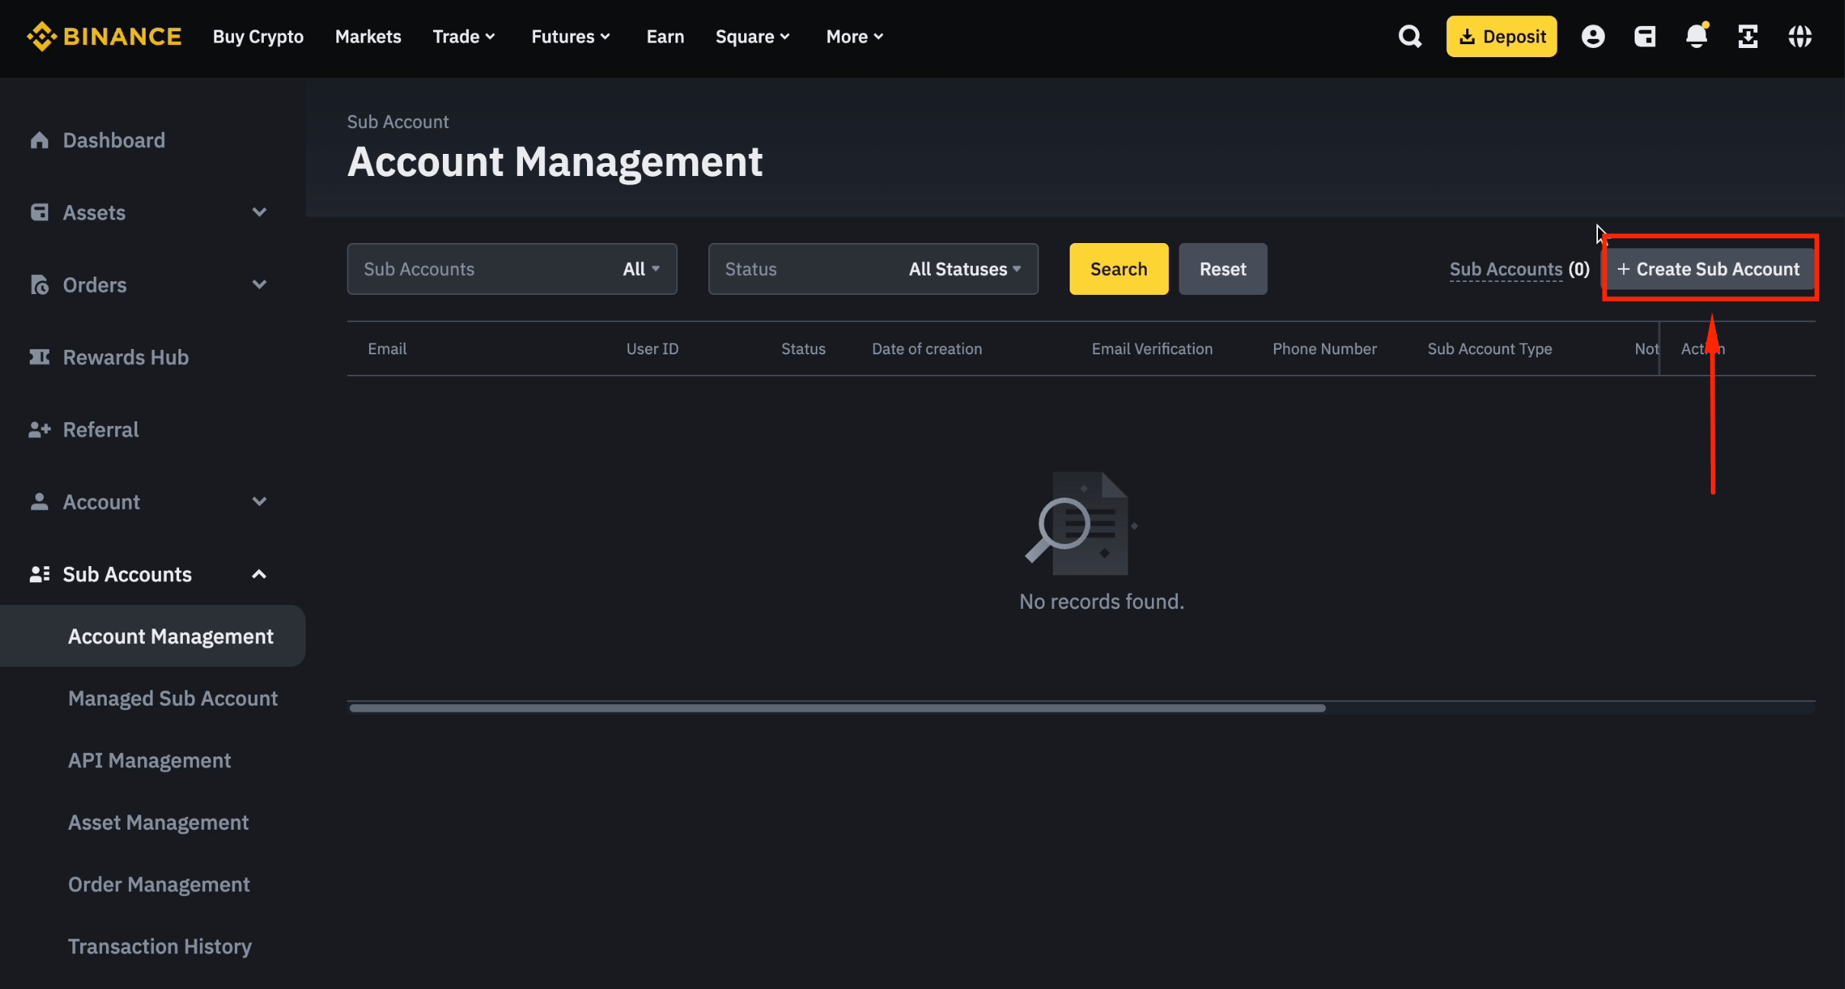Click the yellow Search button
The width and height of the screenshot is (1845, 989).
pyautogui.click(x=1118, y=268)
